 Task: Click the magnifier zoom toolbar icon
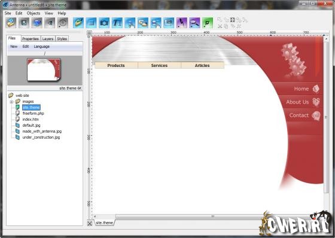(194, 23)
